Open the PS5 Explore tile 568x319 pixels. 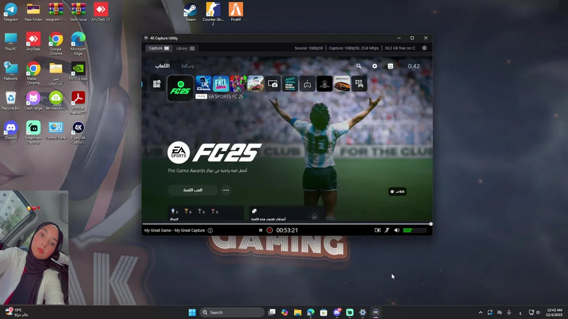[157, 84]
